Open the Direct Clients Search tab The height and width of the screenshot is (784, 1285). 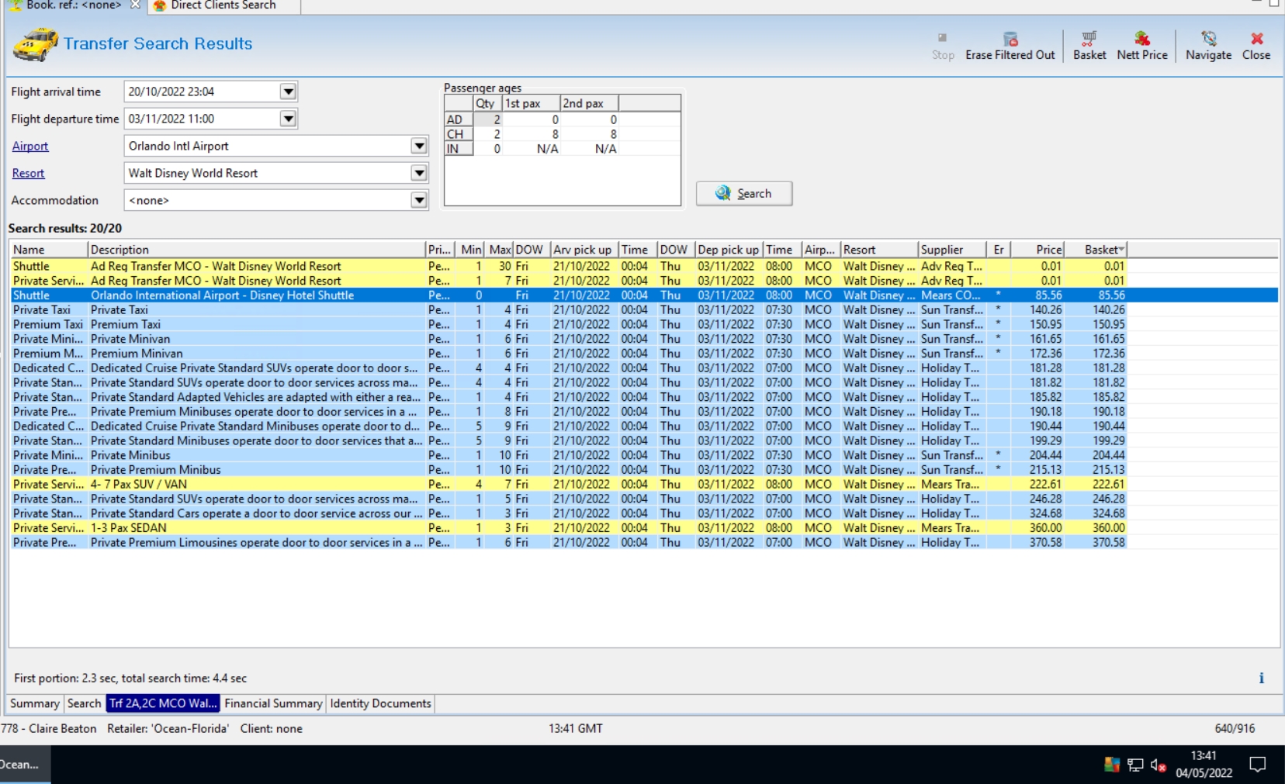tap(223, 5)
